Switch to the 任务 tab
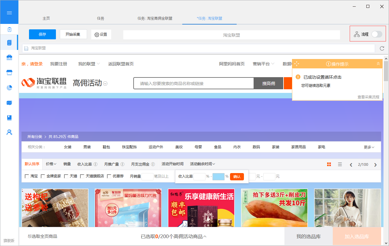The width and height of the screenshot is (389, 246). pyautogui.click(x=101, y=18)
